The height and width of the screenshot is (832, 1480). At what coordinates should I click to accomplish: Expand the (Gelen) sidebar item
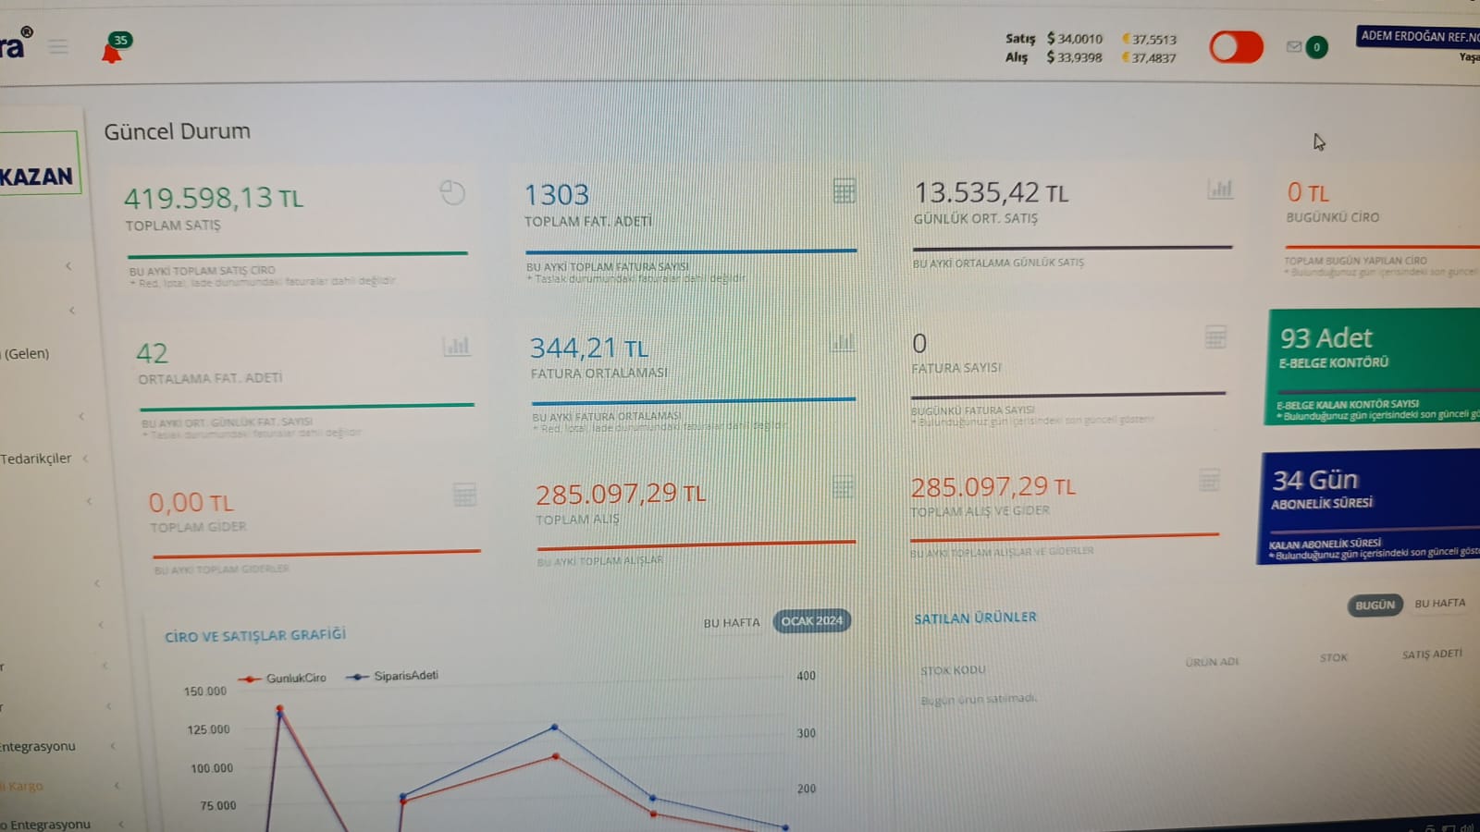tap(26, 353)
